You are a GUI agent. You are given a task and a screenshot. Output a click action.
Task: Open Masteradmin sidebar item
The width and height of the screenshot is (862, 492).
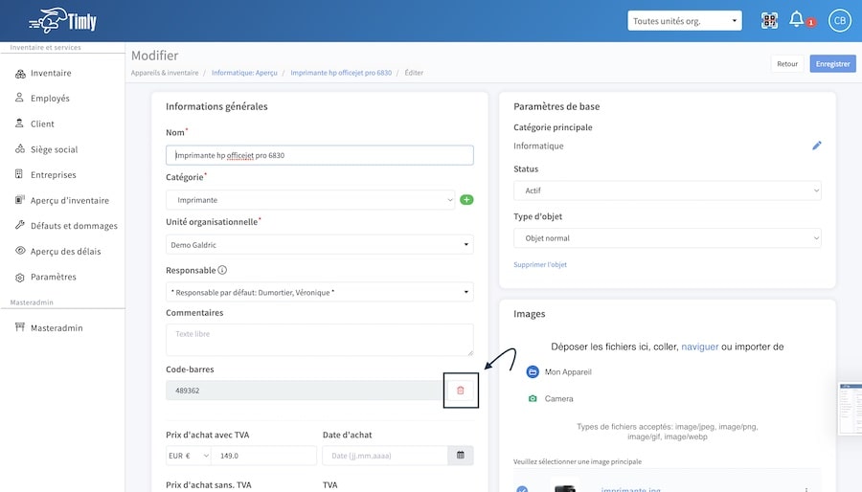pyautogui.click(x=57, y=327)
